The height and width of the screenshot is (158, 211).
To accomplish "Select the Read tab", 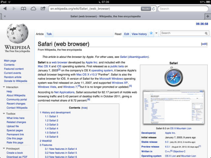I will tap(118, 34).
